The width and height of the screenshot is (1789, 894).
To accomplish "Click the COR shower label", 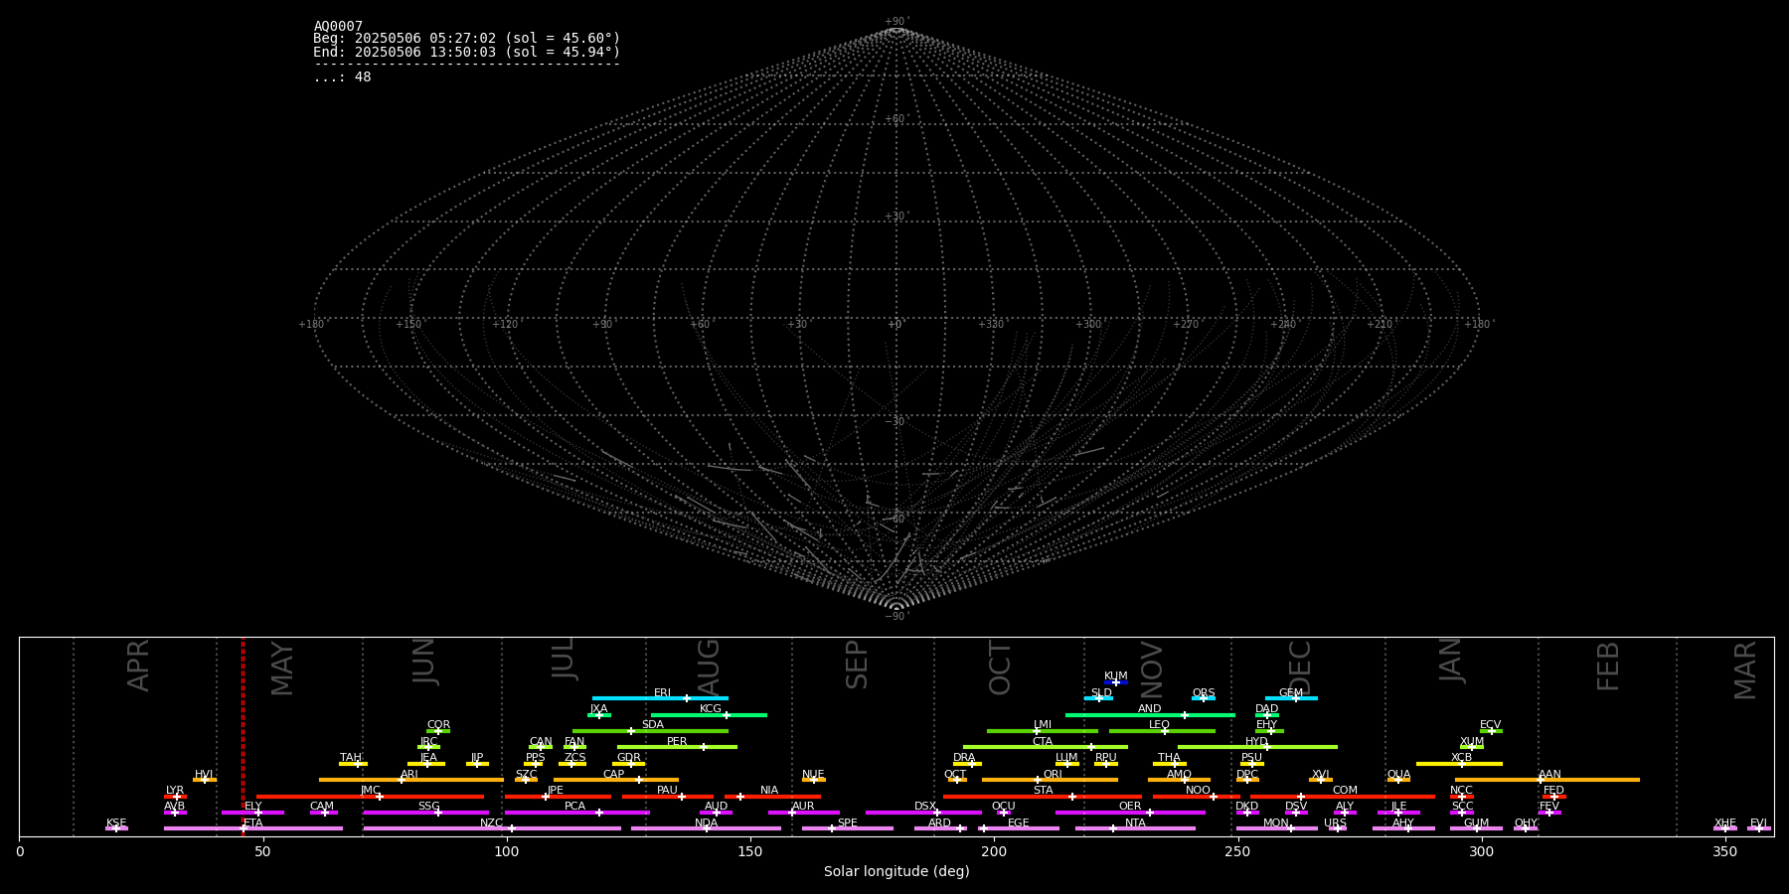I will coord(438,725).
